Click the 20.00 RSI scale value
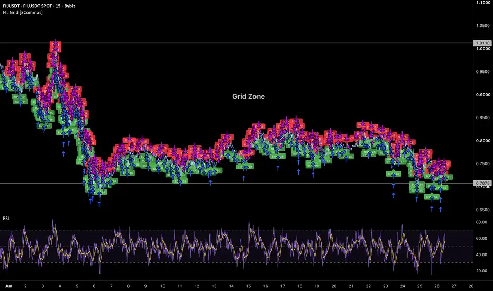This screenshot has height=291, width=493. pos(482,271)
